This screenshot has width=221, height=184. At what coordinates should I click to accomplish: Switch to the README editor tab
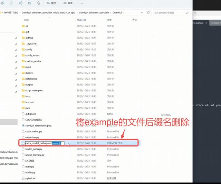(x=215, y=23)
